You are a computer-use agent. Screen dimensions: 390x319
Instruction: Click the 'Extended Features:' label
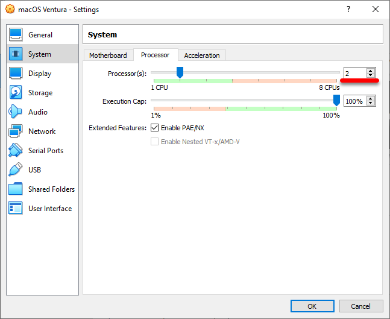coord(118,128)
